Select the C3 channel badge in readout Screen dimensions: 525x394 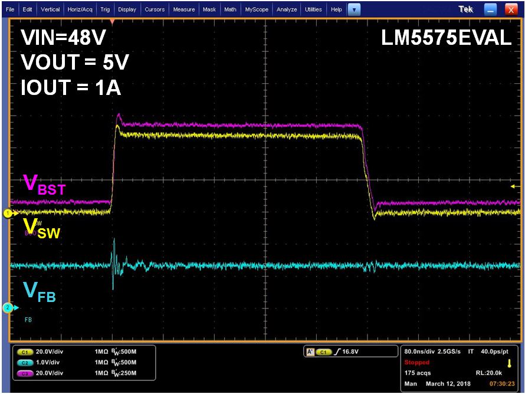tap(25, 373)
